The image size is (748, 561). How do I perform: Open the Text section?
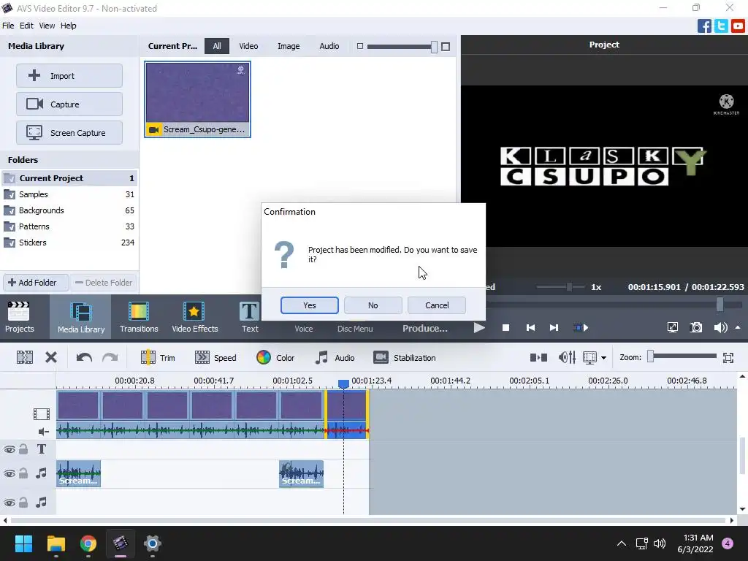[250, 317]
